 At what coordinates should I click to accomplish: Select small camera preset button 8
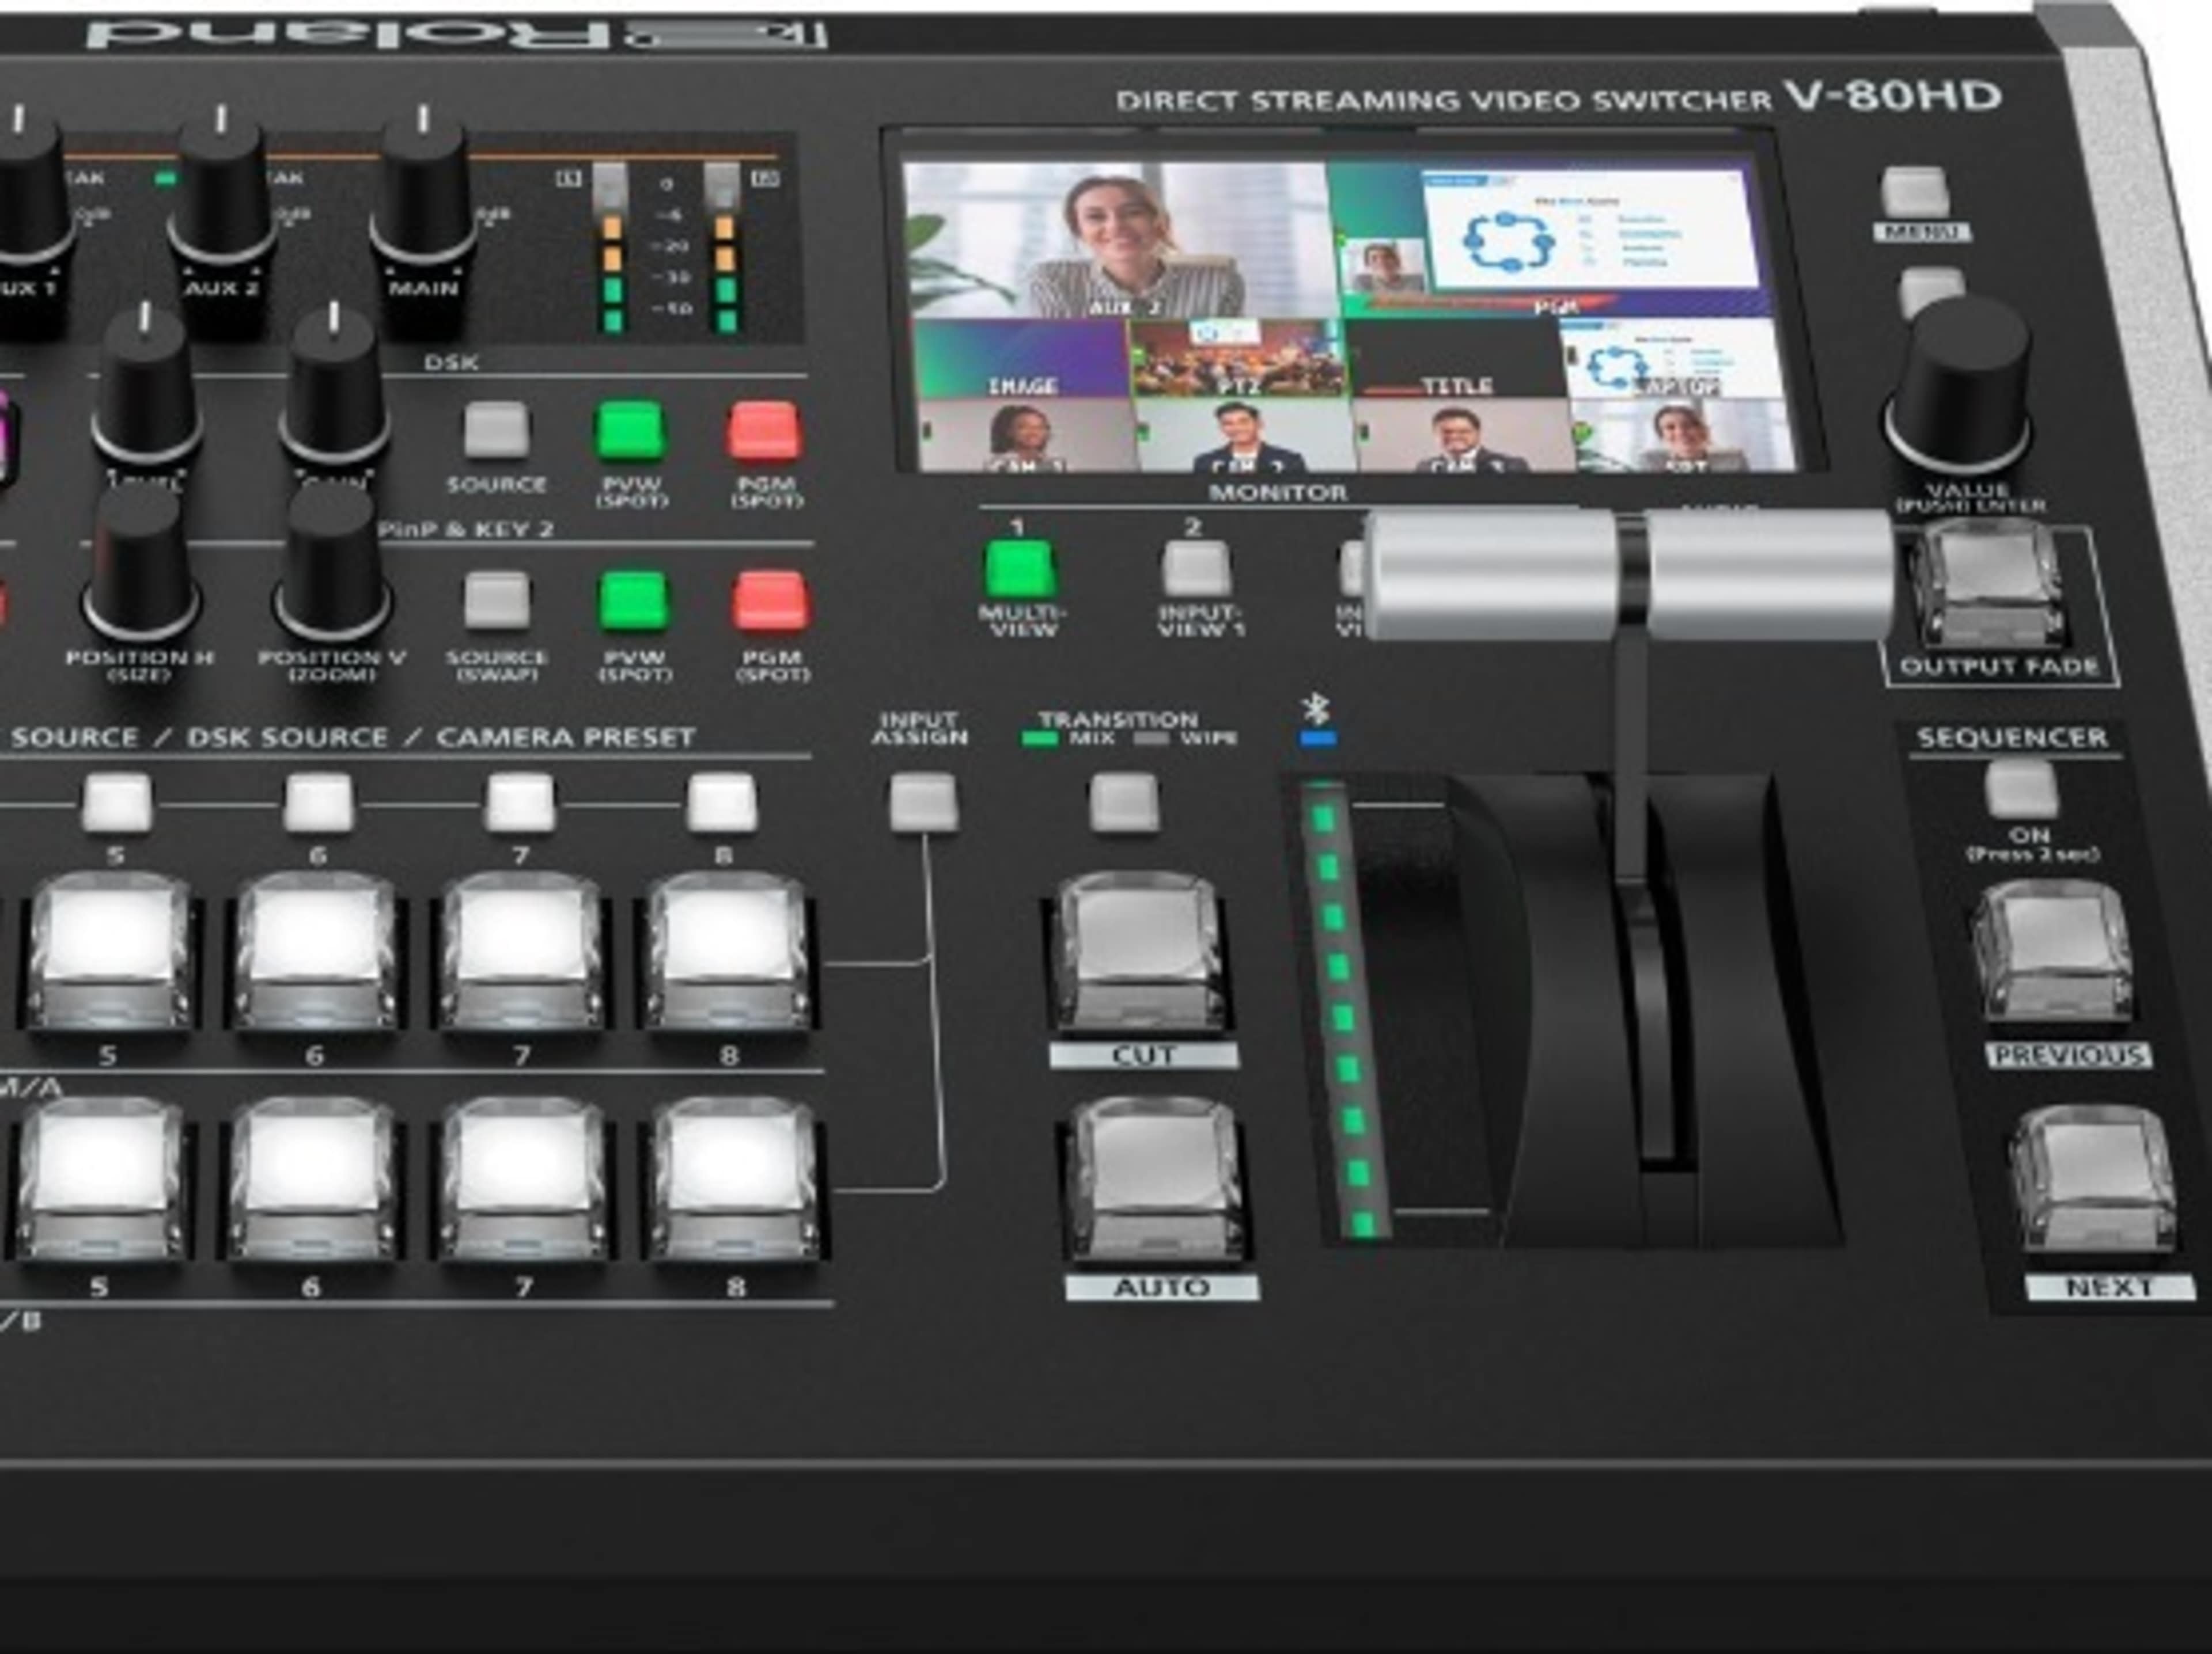722,801
